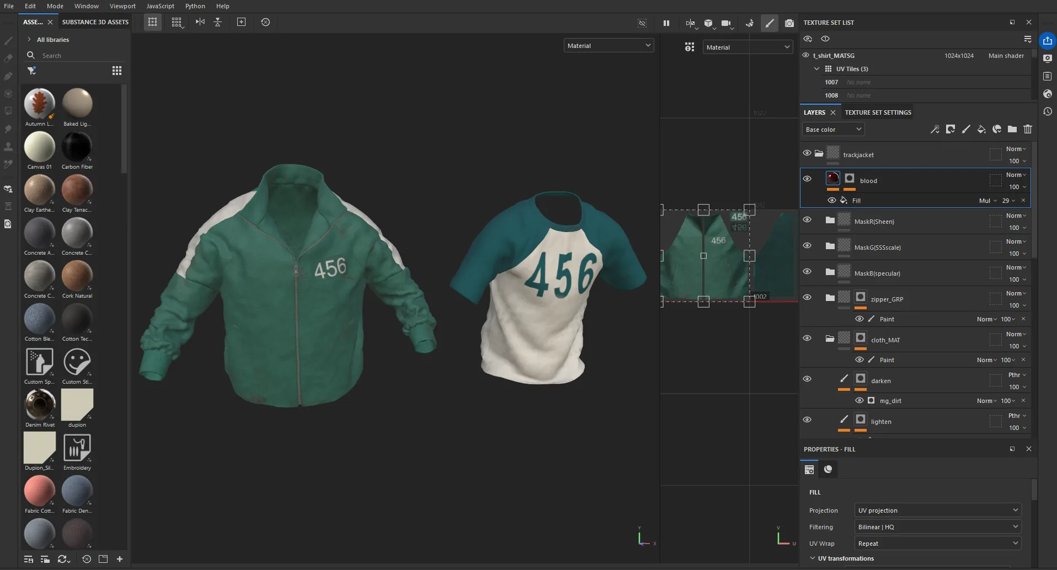Toggle visibility of the blood layer

[x=807, y=179]
